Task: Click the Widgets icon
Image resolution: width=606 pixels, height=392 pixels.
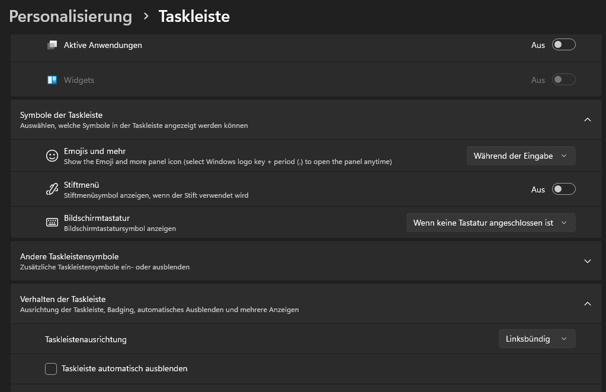Action: pyautogui.click(x=52, y=80)
